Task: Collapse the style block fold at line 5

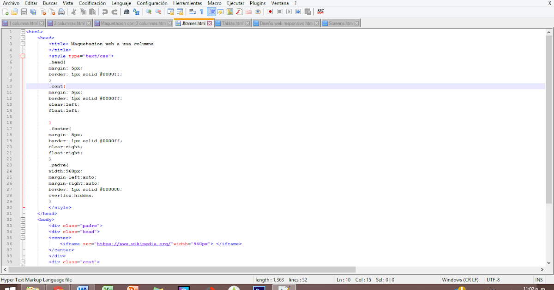Action: [x=23, y=56]
